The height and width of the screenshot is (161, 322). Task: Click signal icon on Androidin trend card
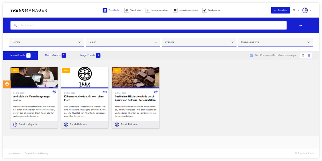point(54,92)
